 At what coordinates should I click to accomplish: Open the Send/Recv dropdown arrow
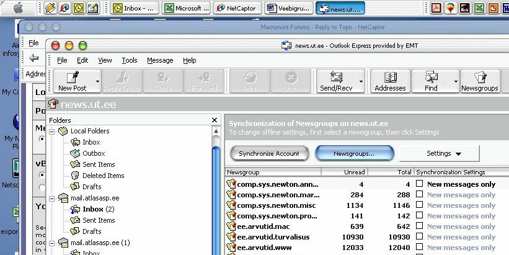click(x=361, y=81)
